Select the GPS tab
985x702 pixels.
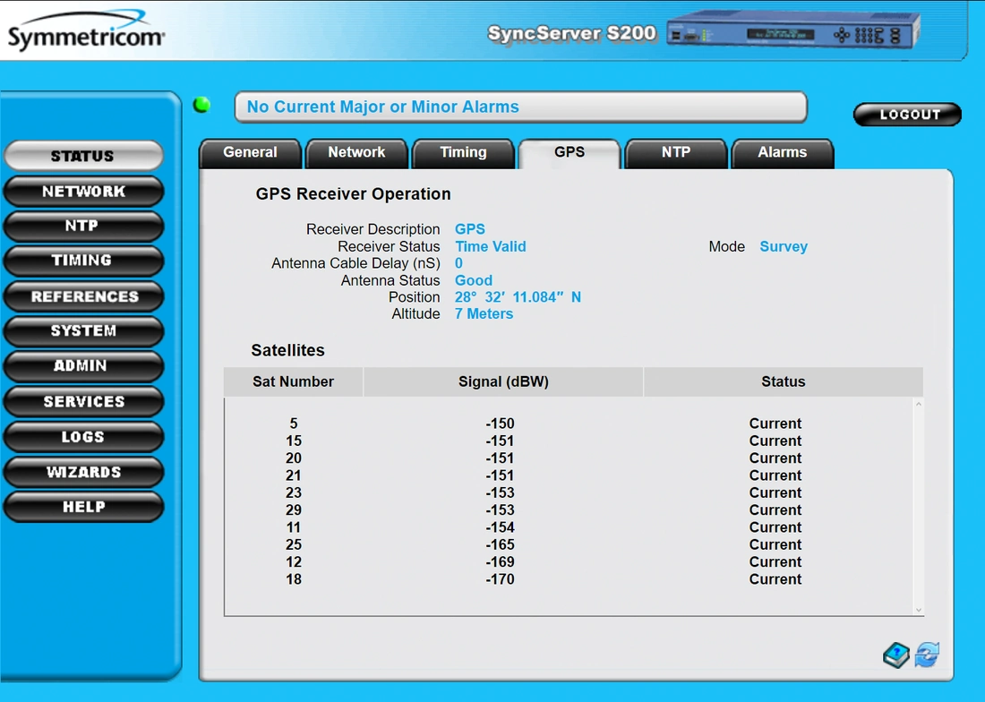tap(570, 153)
